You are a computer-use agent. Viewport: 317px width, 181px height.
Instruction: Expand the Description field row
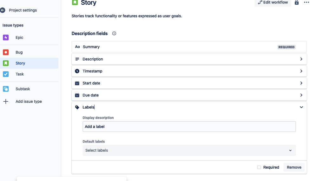pos(189,59)
